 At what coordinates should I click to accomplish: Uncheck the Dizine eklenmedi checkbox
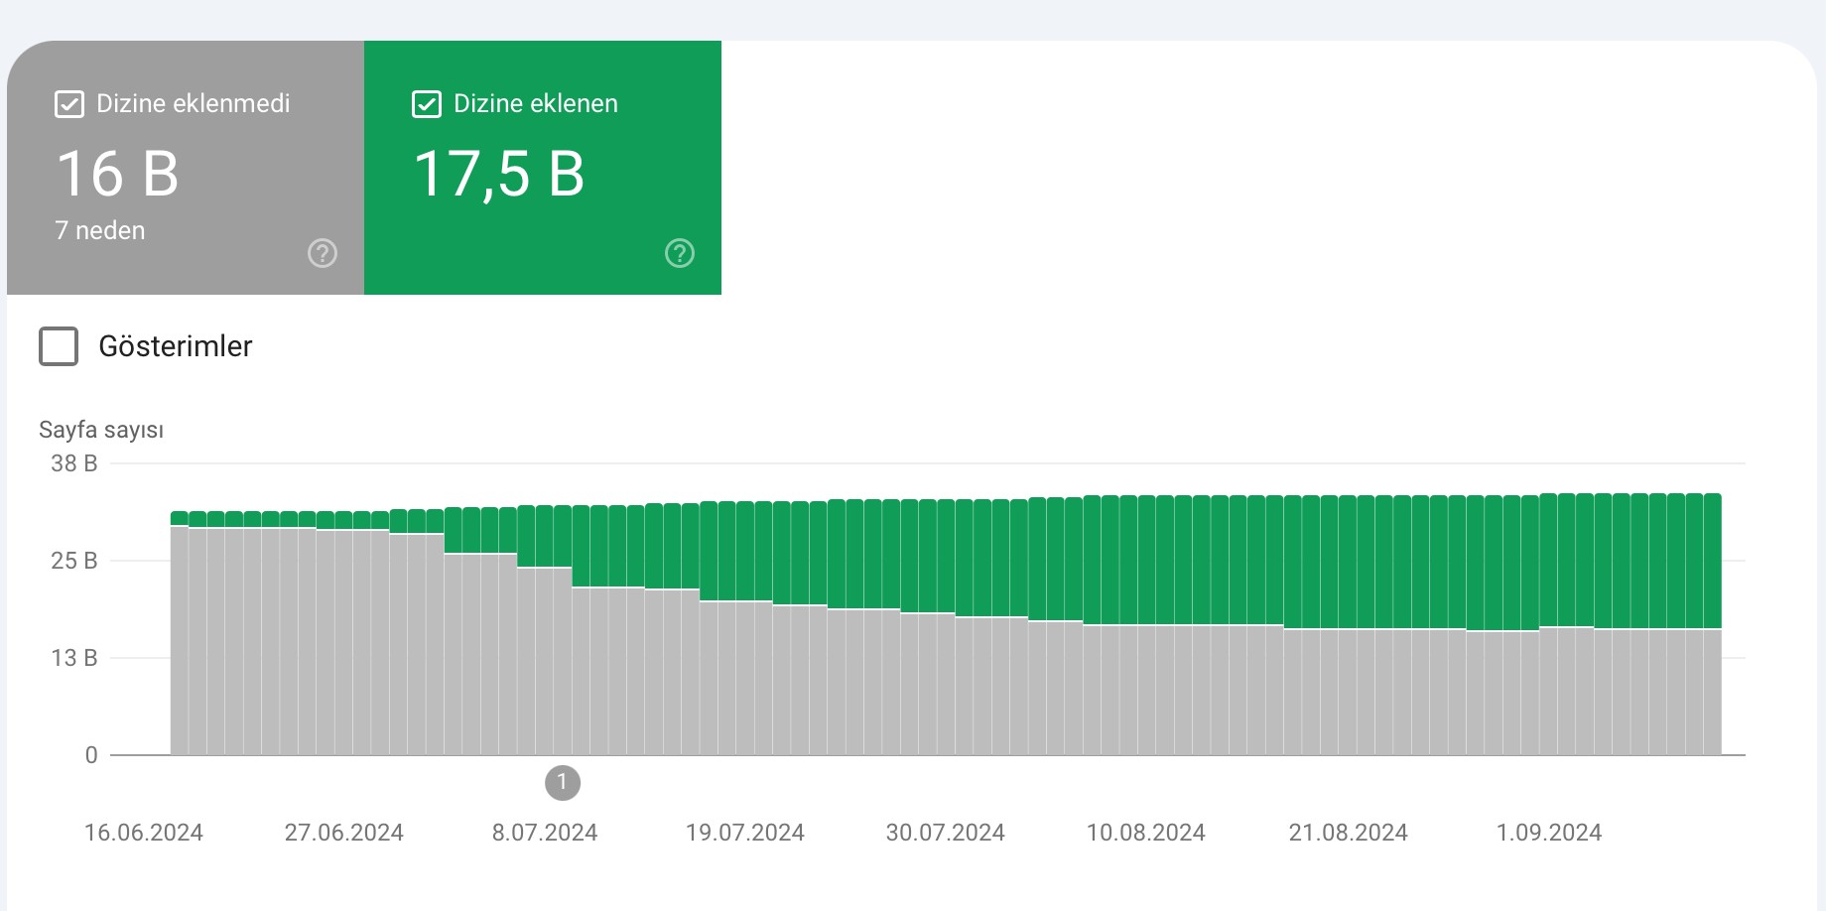pyautogui.click(x=69, y=103)
